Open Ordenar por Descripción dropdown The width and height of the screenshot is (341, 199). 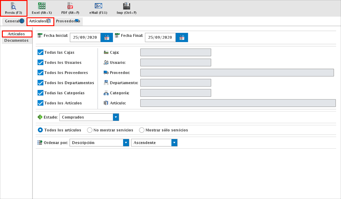[x=126, y=143]
